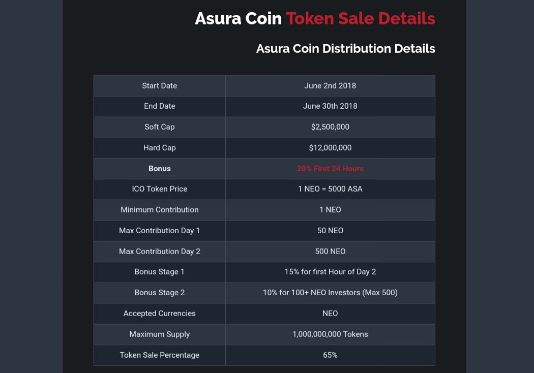
Task: Click the 'June 2nd 2018' value cell
Action: pos(330,86)
